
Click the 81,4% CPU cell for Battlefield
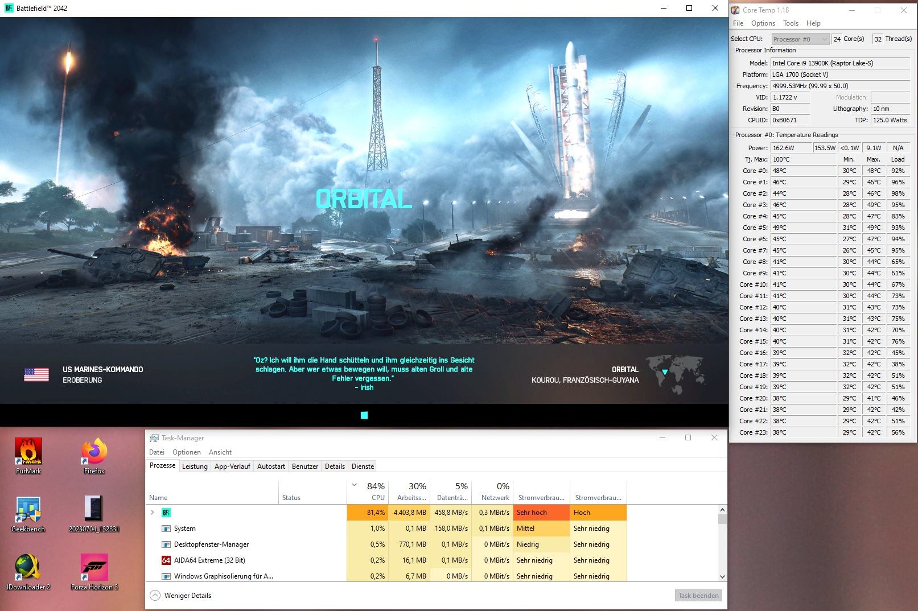tap(368, 513)
